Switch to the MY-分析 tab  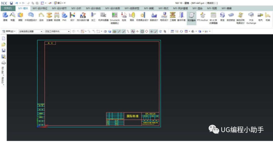[76, 8]
